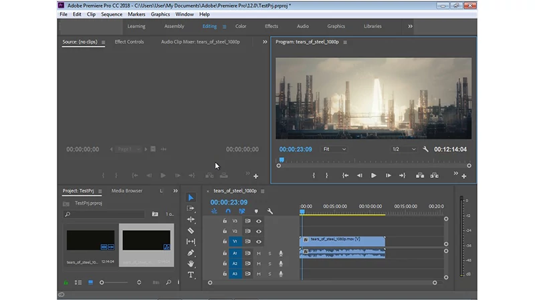This screenshot has height=300, width=535.
Task: Open Project: TestPrj panel menu
Action: 100,191
